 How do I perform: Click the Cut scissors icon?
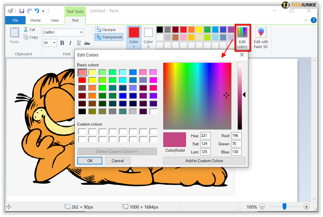(25, 29)
